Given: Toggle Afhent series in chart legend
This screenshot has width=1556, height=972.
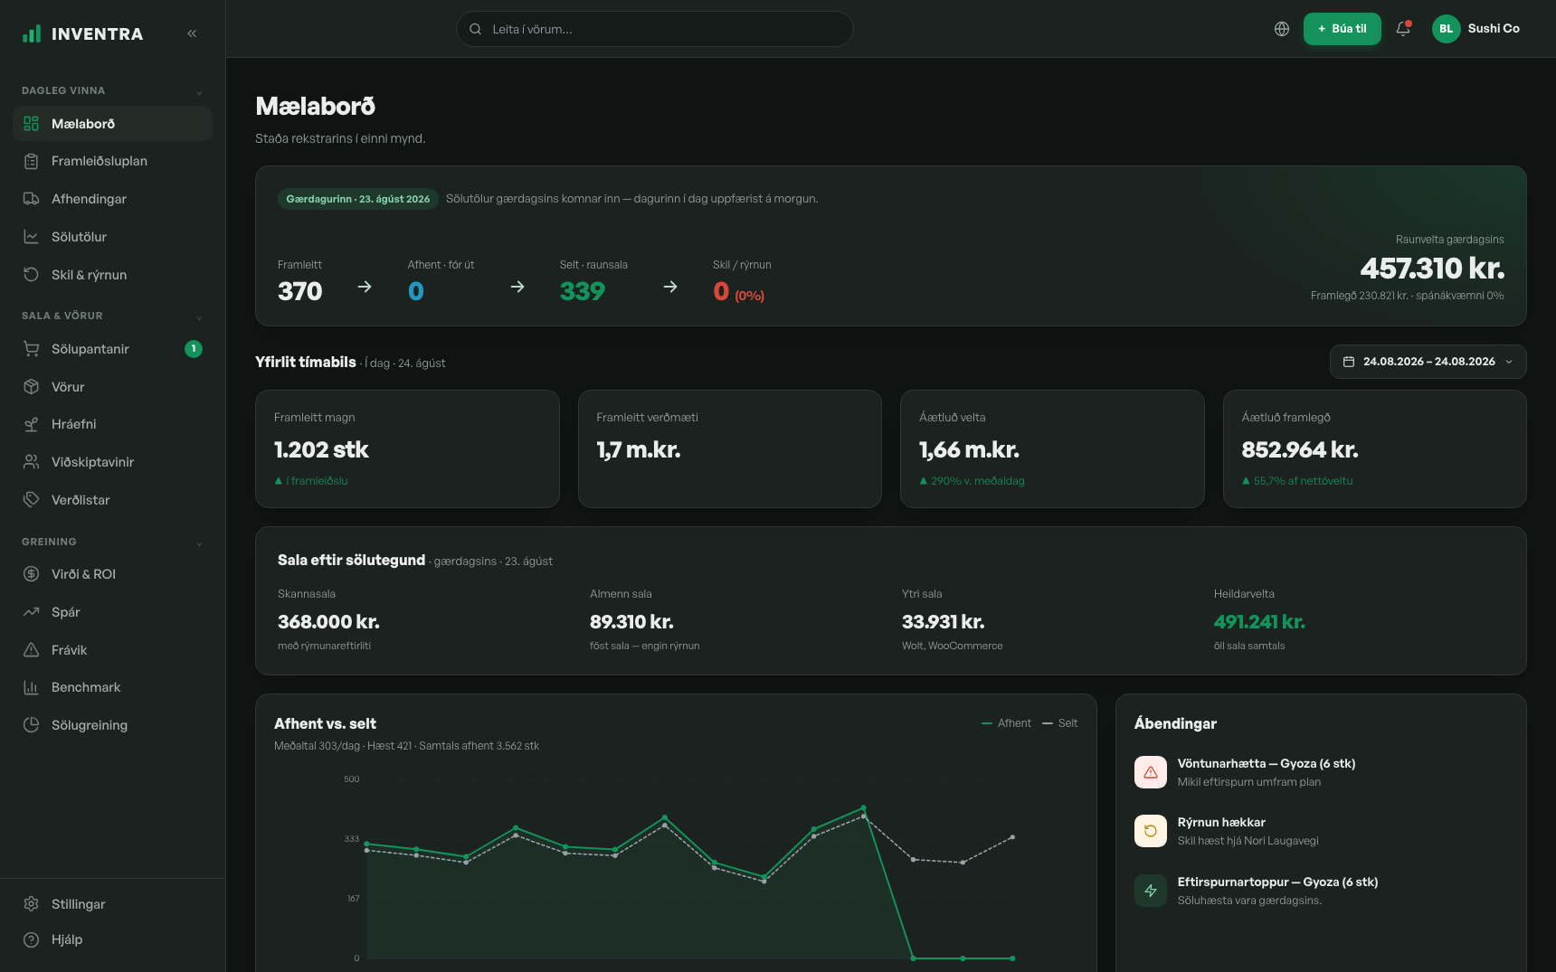Looking at the screenshot, I should coord(1006,723).
